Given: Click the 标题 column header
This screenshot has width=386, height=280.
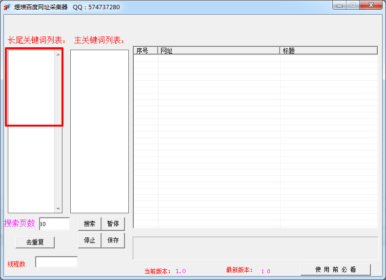Looking at the screenshot, I should [328, 51].
